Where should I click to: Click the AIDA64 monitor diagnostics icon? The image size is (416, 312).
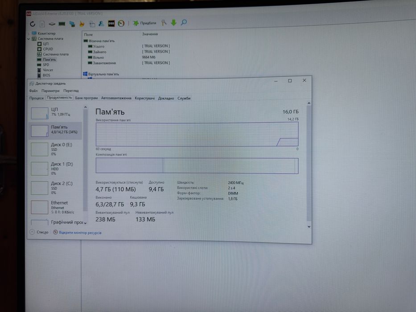[x=72, y=24]
